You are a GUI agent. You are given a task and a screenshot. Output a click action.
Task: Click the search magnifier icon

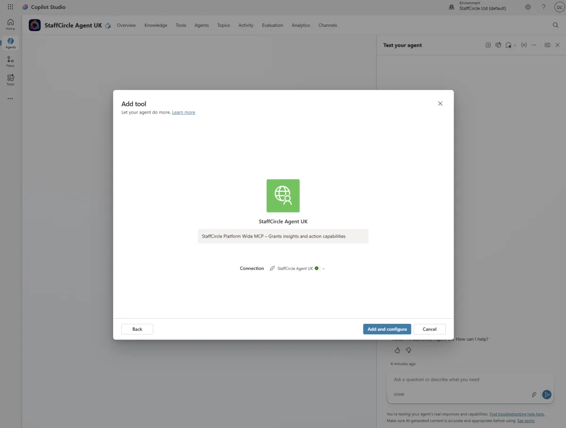click(x=555, y=25)
